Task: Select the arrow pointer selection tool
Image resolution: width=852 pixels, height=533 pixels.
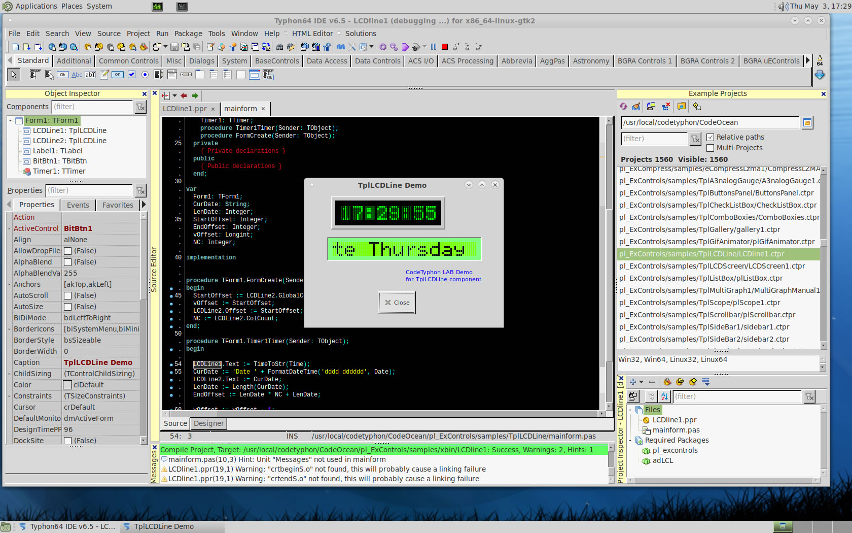Action: [x=14, y=75]
